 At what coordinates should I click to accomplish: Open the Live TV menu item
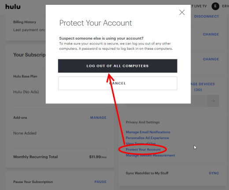click(199, 6)
